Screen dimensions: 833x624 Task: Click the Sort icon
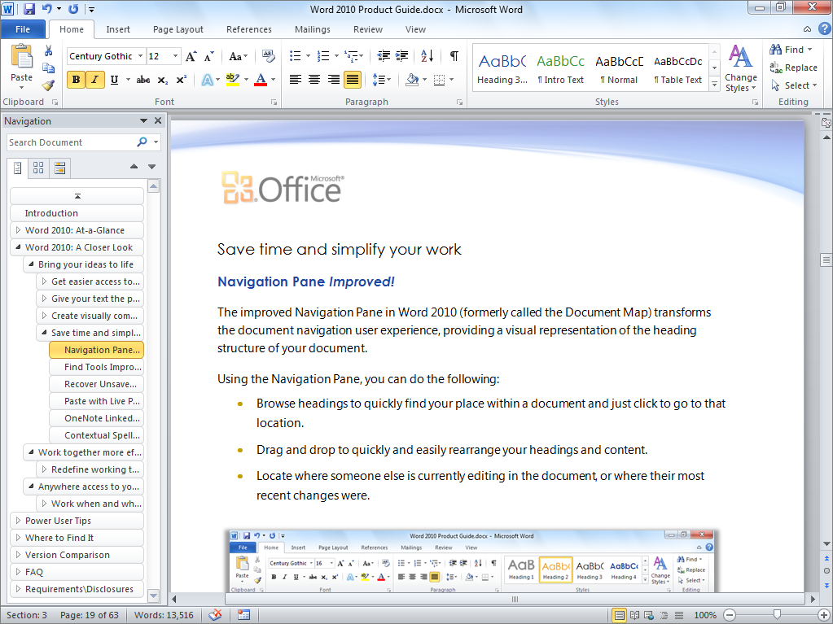[x=427, y=55]
